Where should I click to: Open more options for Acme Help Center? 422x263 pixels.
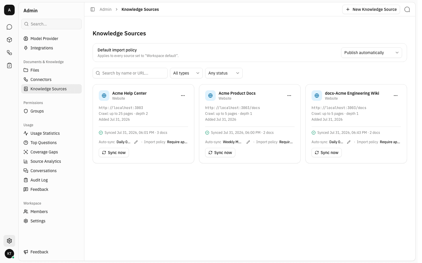tap(183, 96)
